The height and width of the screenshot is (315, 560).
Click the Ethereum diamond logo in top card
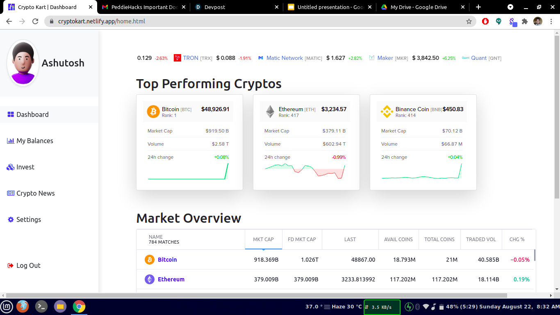(x=270, y=112)
